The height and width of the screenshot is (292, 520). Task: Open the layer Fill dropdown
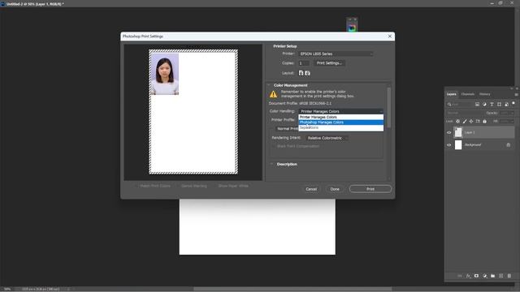coord(507,122)
